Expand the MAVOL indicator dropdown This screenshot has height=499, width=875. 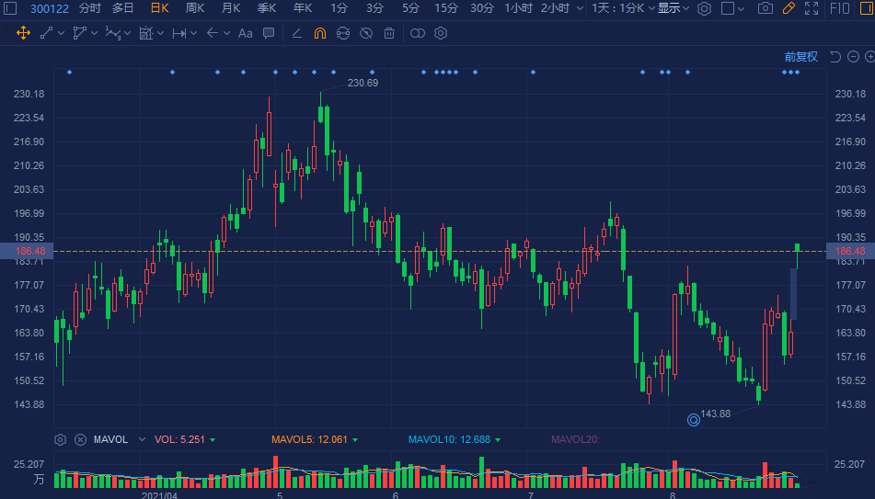[x=142, y=439]
